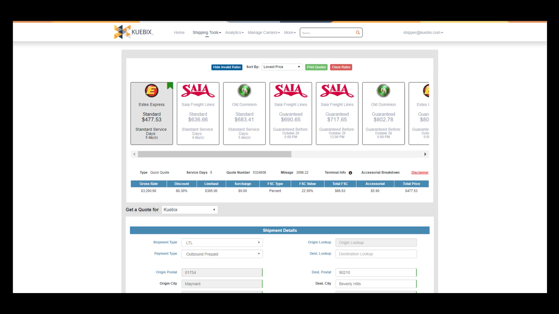Click the green bookmark flag on Estes card
This screenshot has height=314, width=559.
(x=170, y=85)
